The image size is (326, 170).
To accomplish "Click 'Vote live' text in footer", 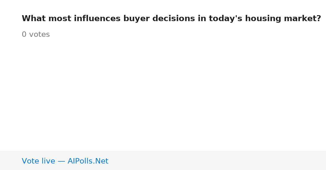I will click(38, 161).
